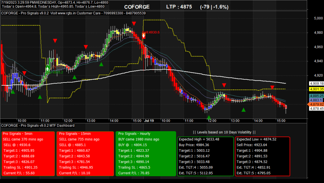Click the white 4,878.45 price tag

[316, 108]
